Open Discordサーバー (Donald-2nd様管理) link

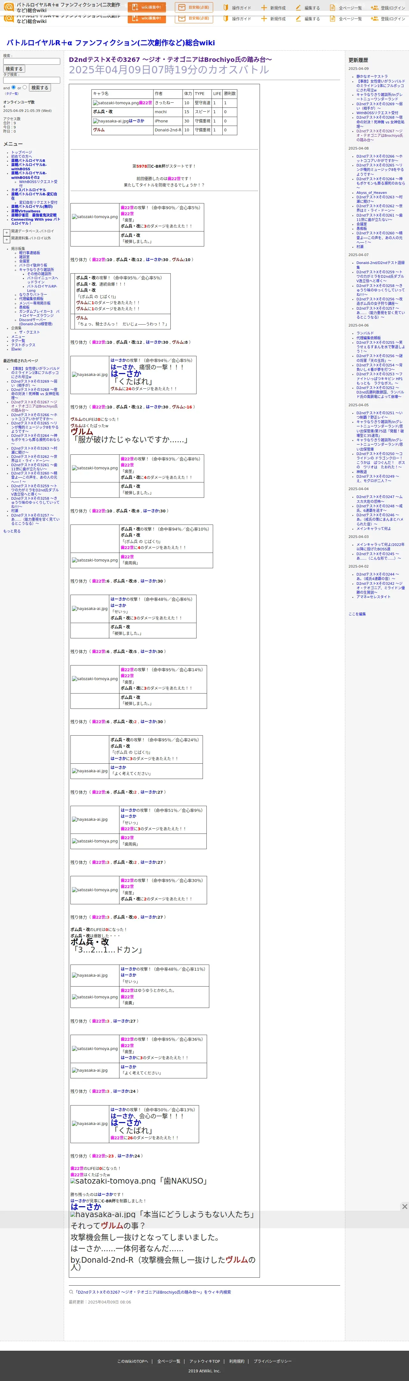[36, 322]
